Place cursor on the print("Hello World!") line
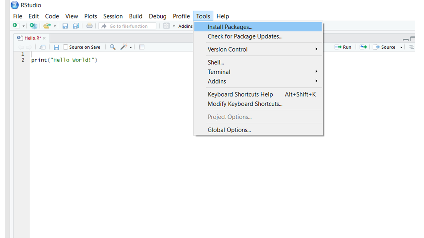 click(x=64, y=60)
